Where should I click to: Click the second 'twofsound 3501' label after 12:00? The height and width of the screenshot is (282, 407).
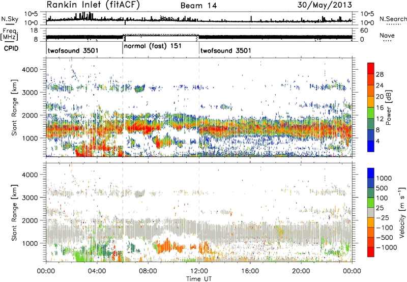tap(226, 50)
